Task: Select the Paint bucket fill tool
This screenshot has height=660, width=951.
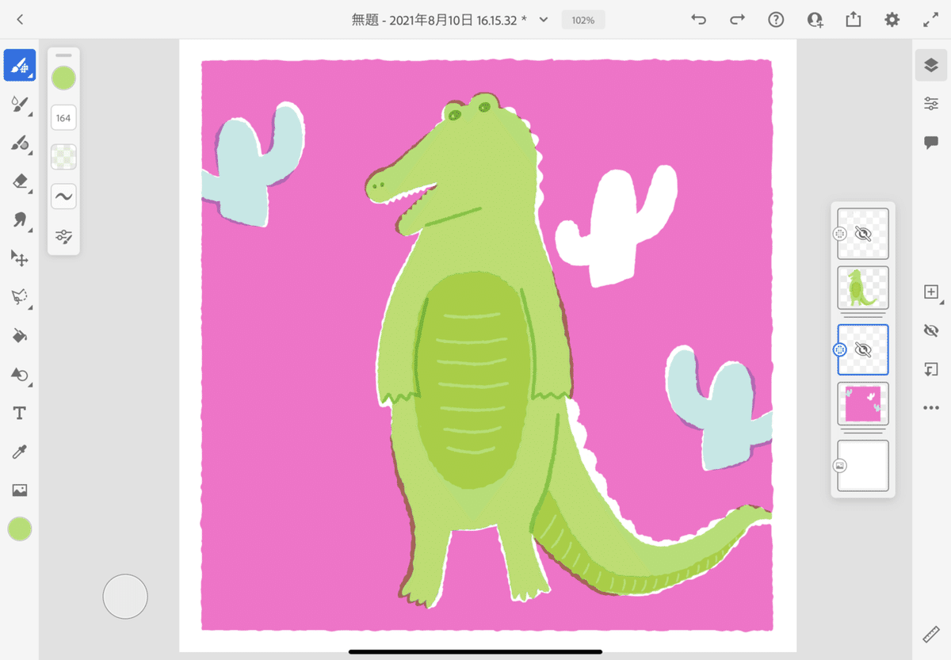Action: click(20, 336)
